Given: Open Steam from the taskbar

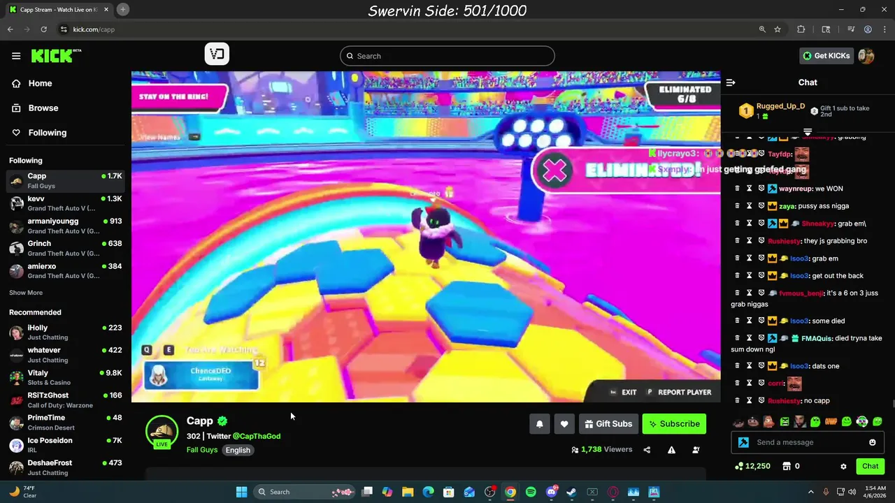Looking at the screenshot, I should [x=572, y=492].
